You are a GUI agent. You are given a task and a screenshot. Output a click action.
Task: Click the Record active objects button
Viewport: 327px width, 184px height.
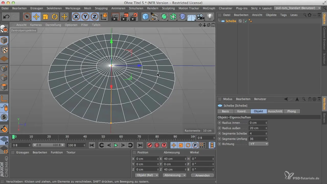[x=149, y=145]
